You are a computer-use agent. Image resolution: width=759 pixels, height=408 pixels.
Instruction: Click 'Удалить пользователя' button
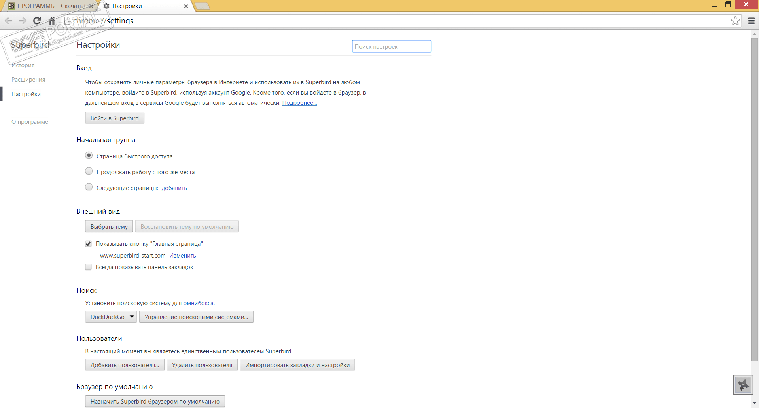pyautogui.click(x=202, y=365)
